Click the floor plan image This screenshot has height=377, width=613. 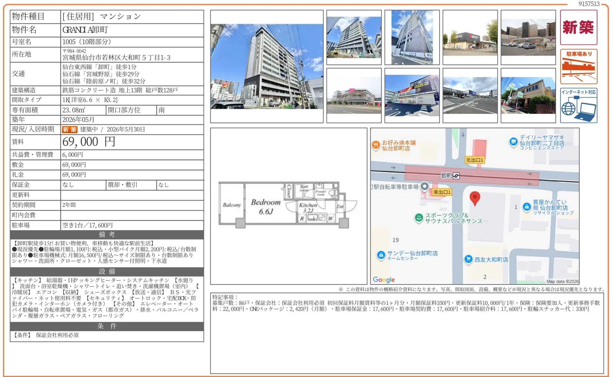click(x=288, y=205)
